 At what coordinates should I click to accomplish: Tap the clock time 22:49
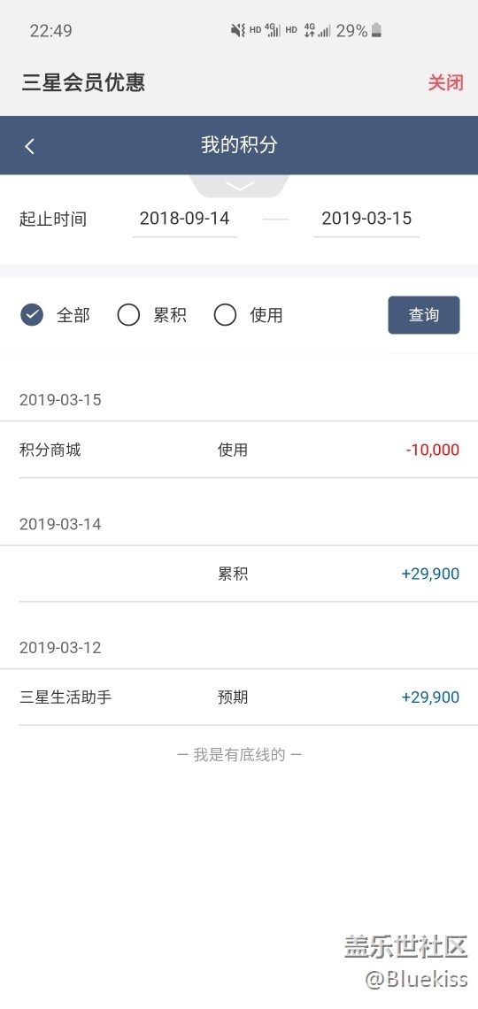pyautogui.click(x=50, y=31)
